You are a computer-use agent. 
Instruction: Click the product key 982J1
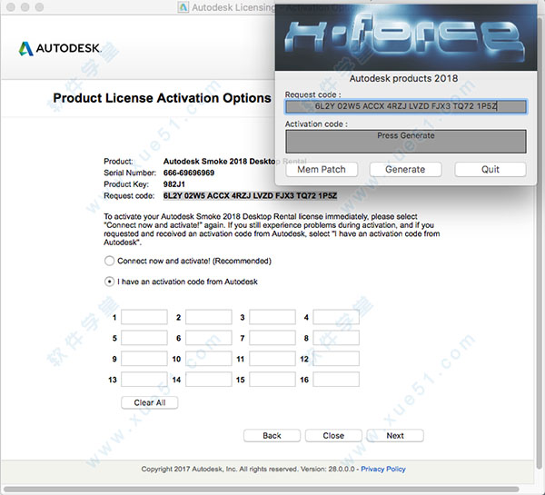pos(174,184)
